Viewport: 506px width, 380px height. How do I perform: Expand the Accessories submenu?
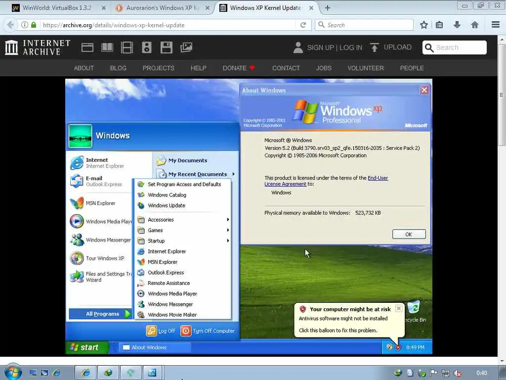click(x=183, y=220)
